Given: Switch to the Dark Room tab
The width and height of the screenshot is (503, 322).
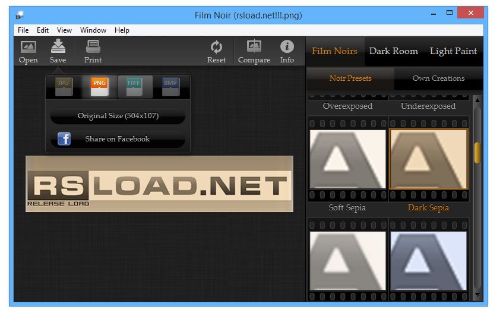Looking at the screenshot, I should pos(394,51).
